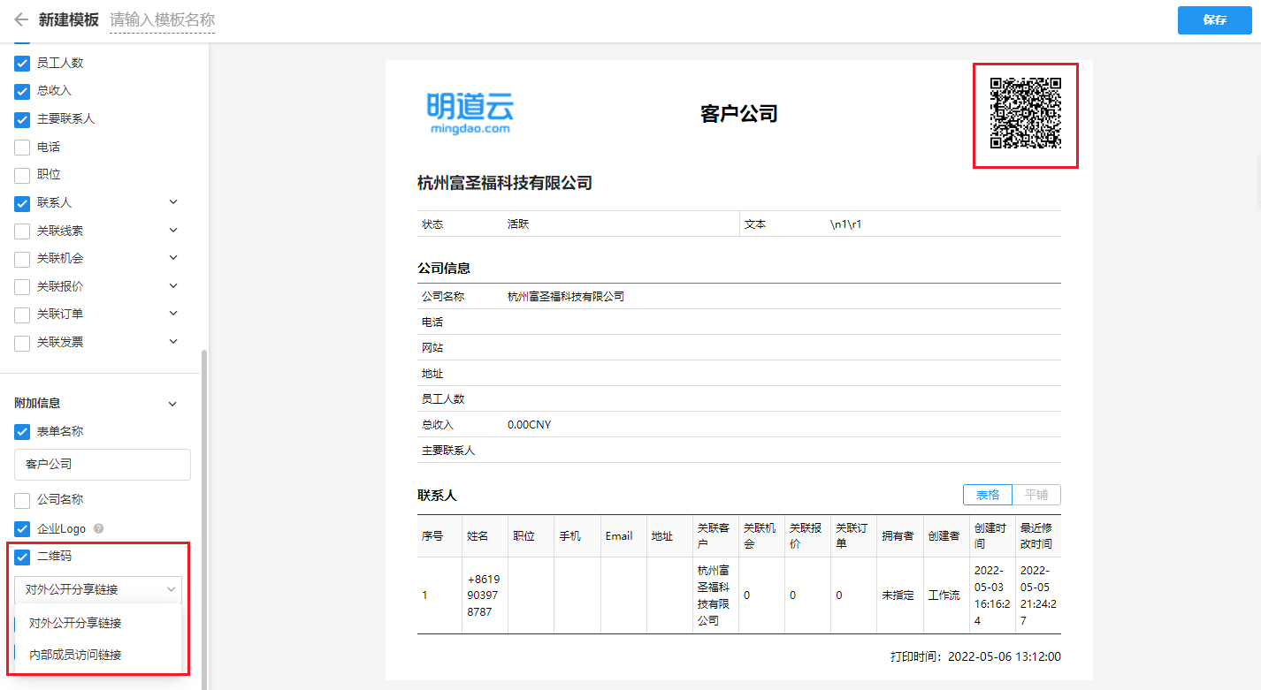Click the help icon beside 企业Logo
1261x690 pixels.
pos(99,528)
